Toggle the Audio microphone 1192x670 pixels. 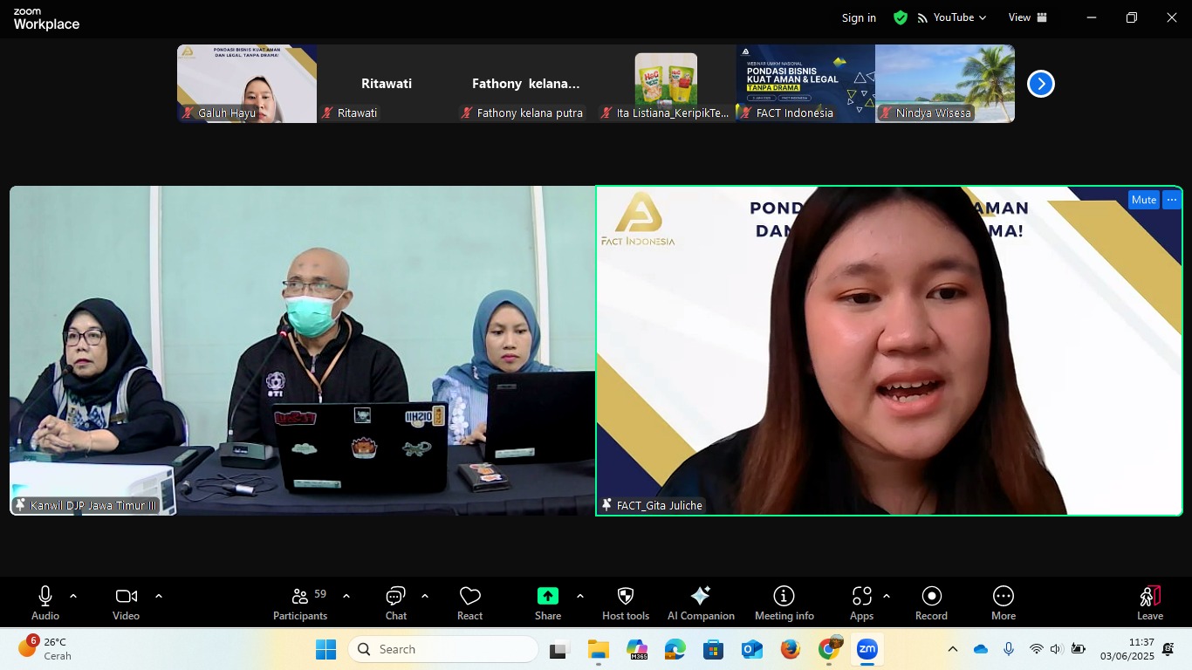click(45, 602)
